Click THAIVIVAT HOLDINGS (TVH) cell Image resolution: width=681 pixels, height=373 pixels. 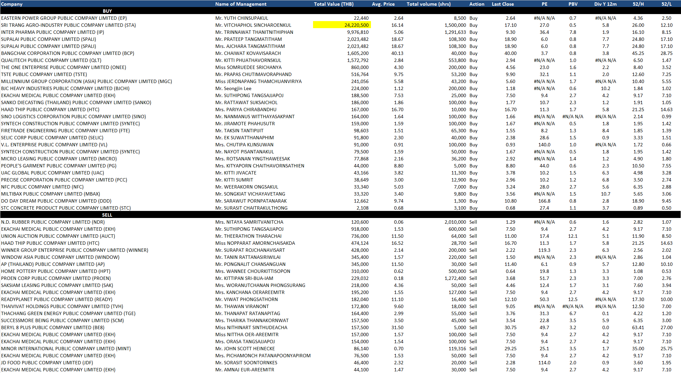pos(62,306)
